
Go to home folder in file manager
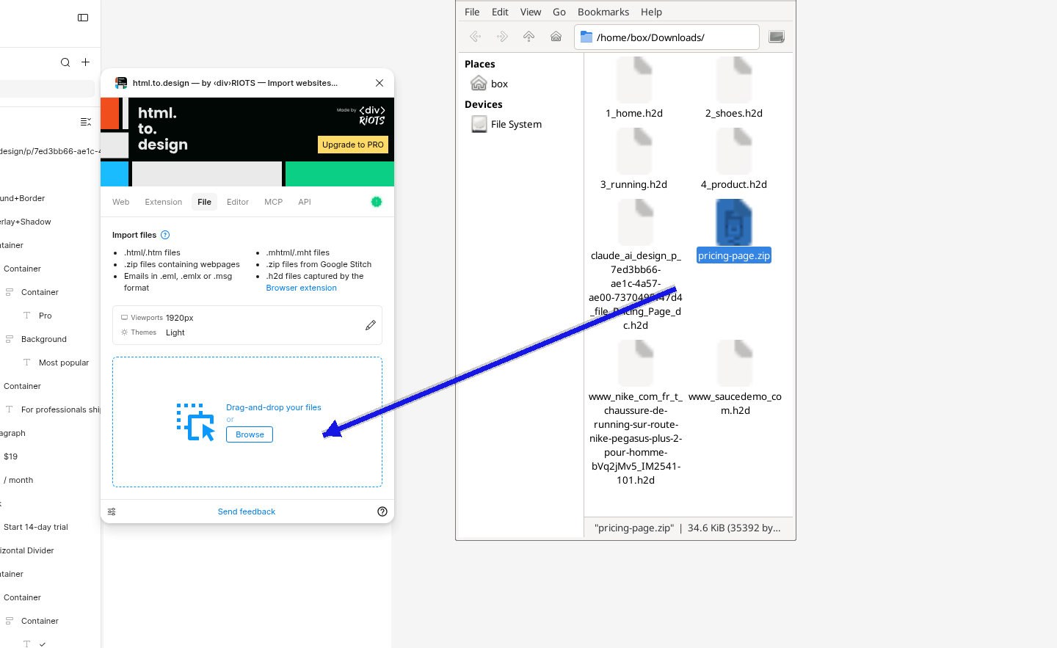click(x=556, y=37)
